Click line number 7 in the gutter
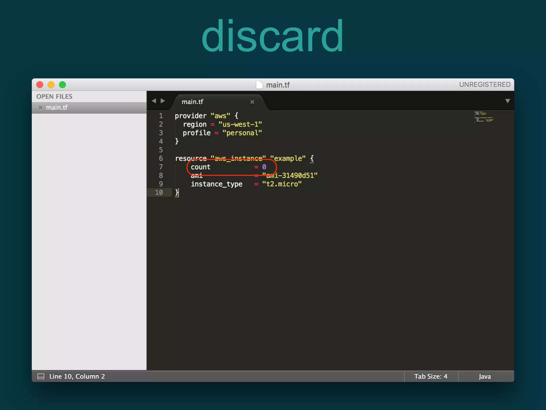Image resolution: width=546 pixels, height=410 pixels. [161, 167]
